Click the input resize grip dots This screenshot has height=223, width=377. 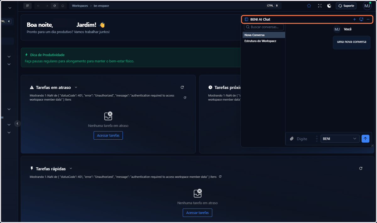pyautogui.click(x=317, y=139)
